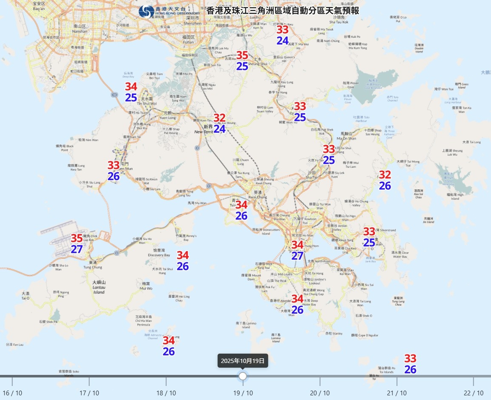Select the Po Toi Islands 33/26 forecast
Image resolution: width=491 pixels, height=400 pixels.
(x=410, y=364)
